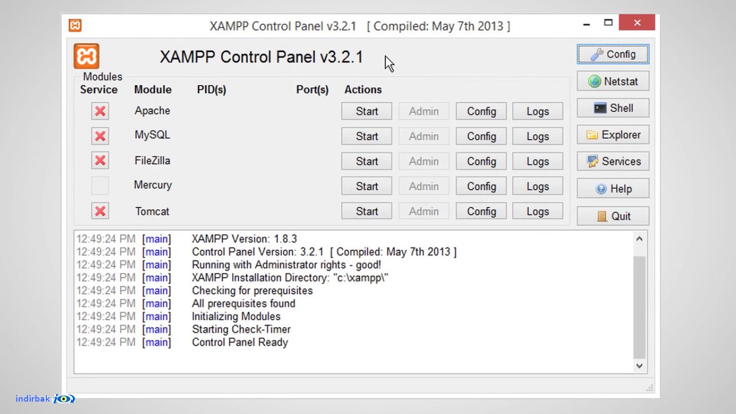Screen dimensions: 736x414
Task: View Logs for MySQL
Action: 538,136
